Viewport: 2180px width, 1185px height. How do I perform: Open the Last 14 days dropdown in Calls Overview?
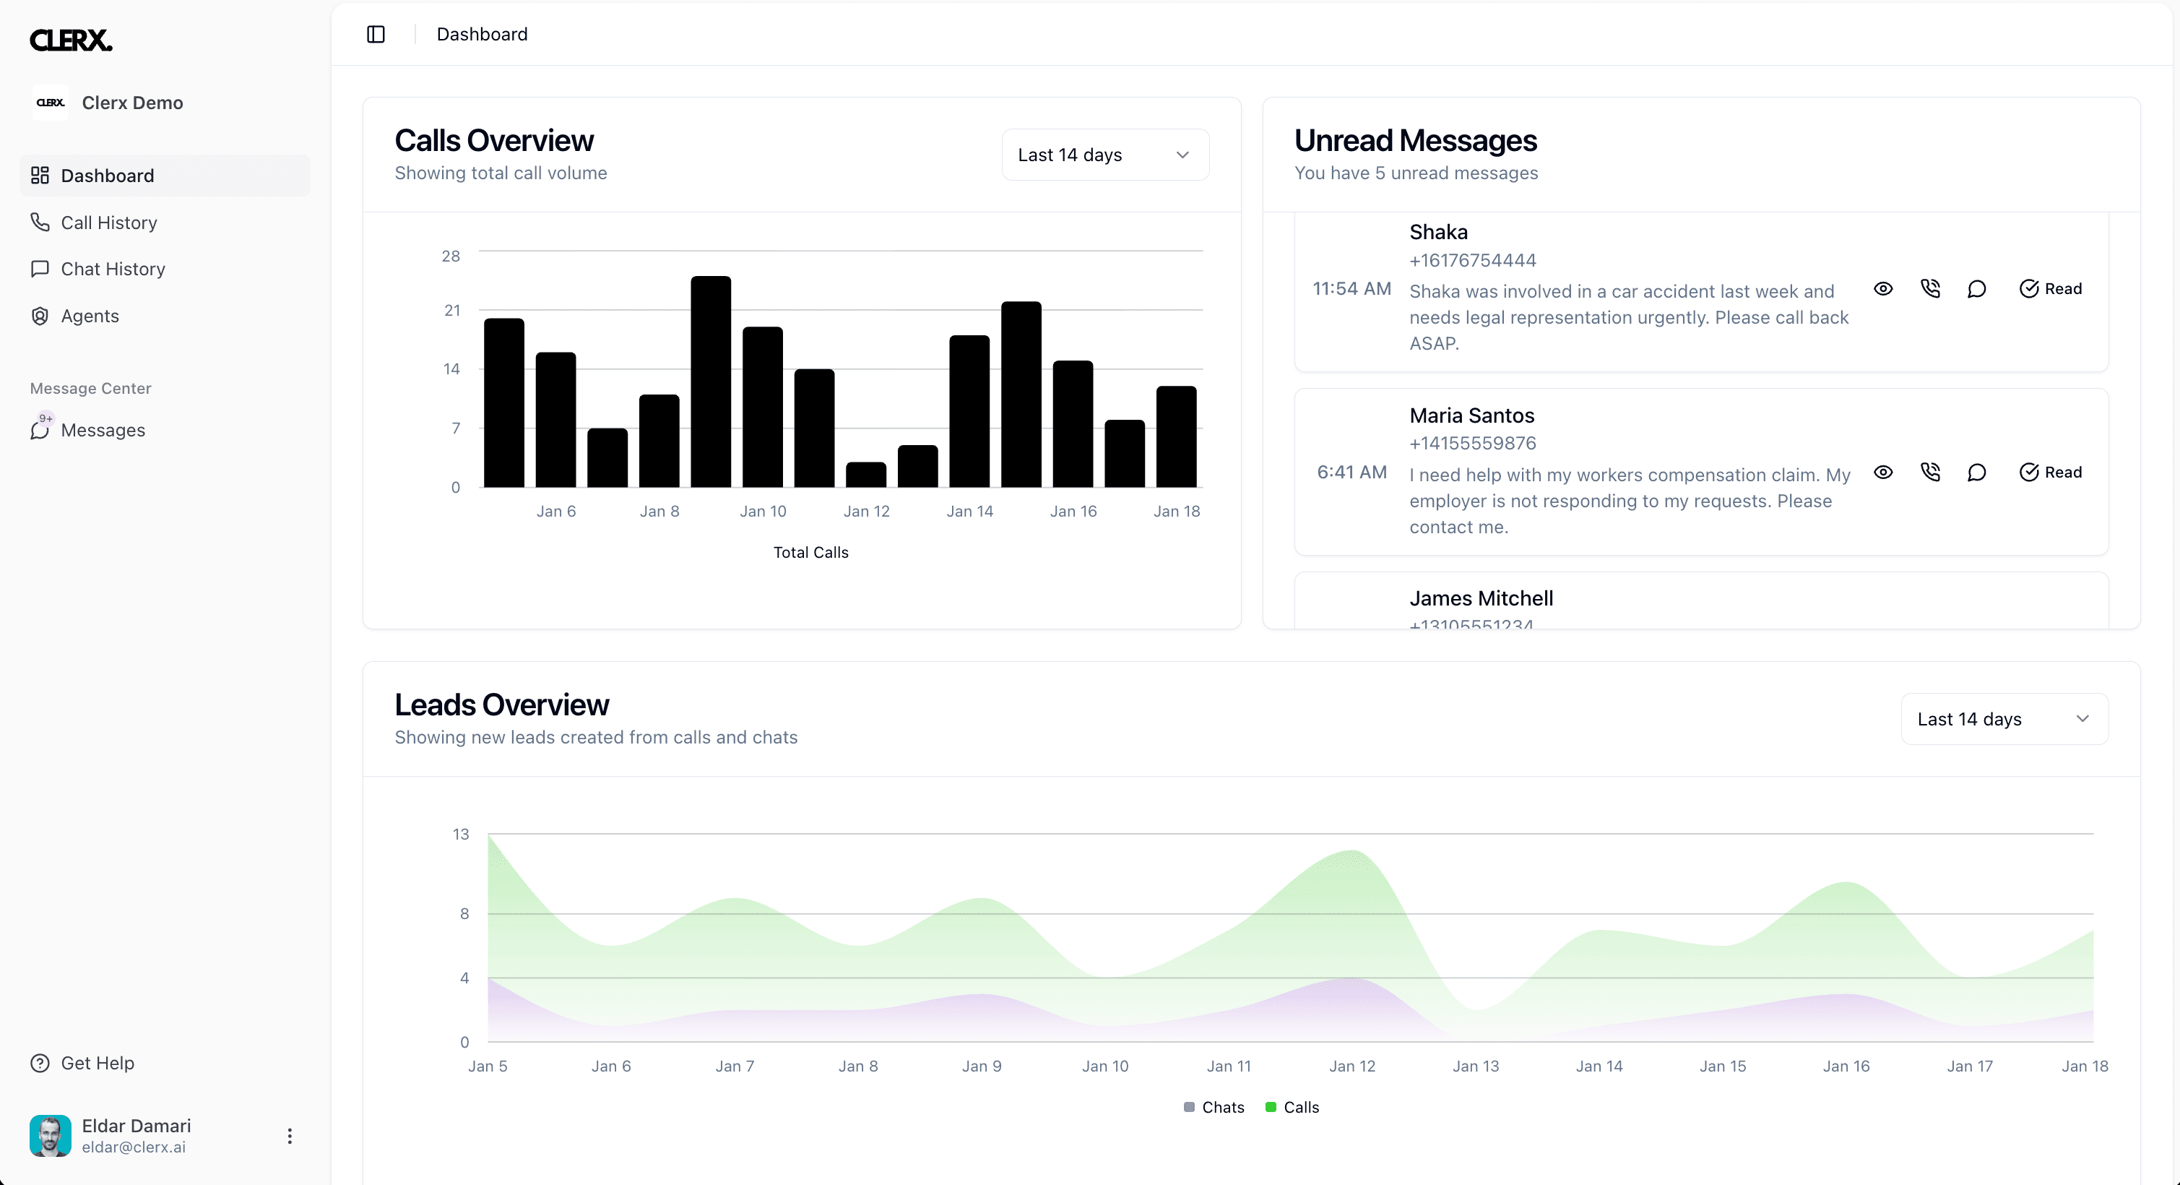1104,154
